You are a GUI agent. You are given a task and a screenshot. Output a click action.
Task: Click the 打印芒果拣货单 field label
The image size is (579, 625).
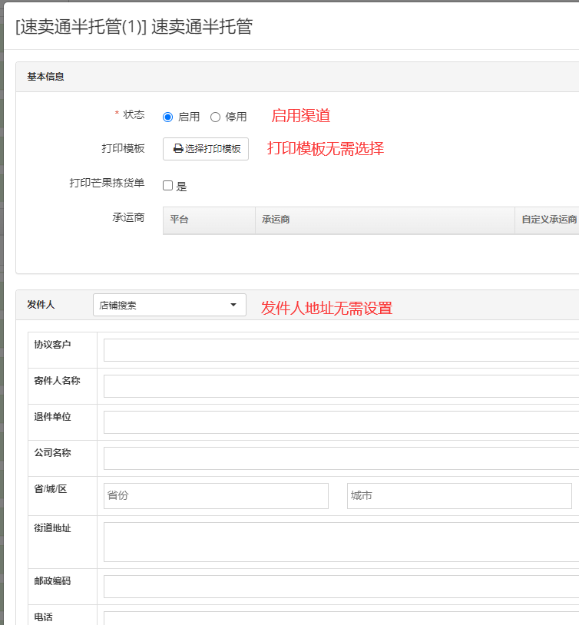pos(107,183)
